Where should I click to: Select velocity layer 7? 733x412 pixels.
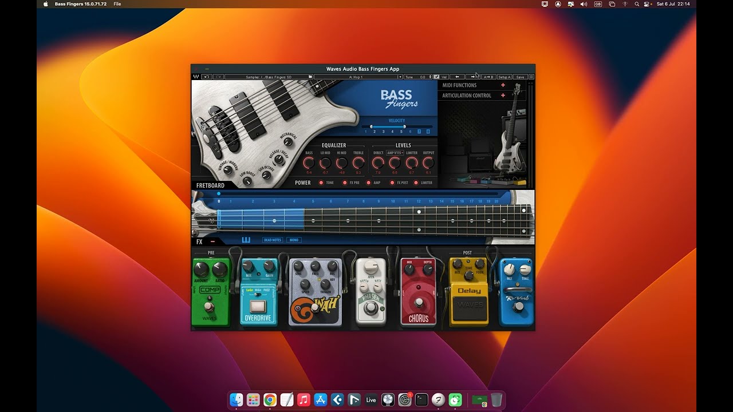419,132
